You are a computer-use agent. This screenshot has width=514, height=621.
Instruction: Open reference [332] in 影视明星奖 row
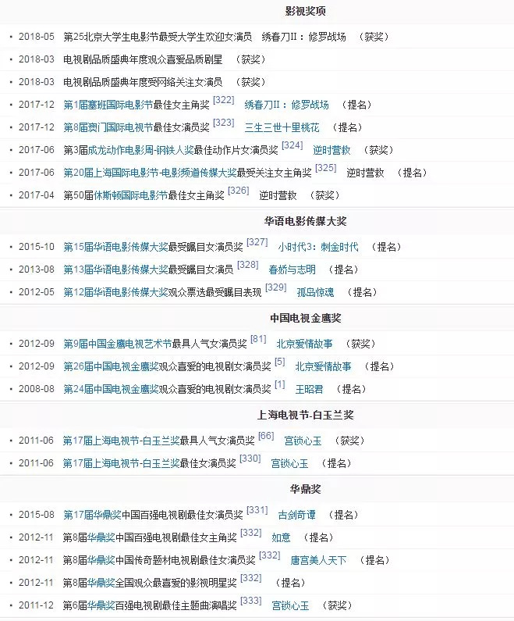(251, 578)
